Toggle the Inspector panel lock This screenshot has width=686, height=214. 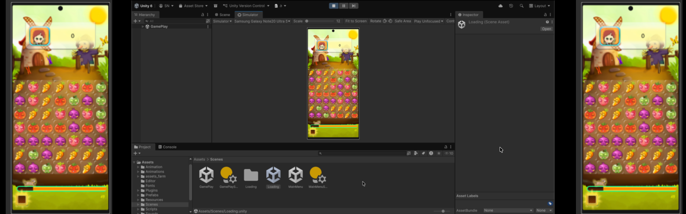545,15
